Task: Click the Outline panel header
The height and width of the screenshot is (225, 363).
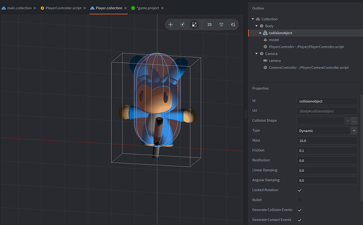Action: [258, 8]
